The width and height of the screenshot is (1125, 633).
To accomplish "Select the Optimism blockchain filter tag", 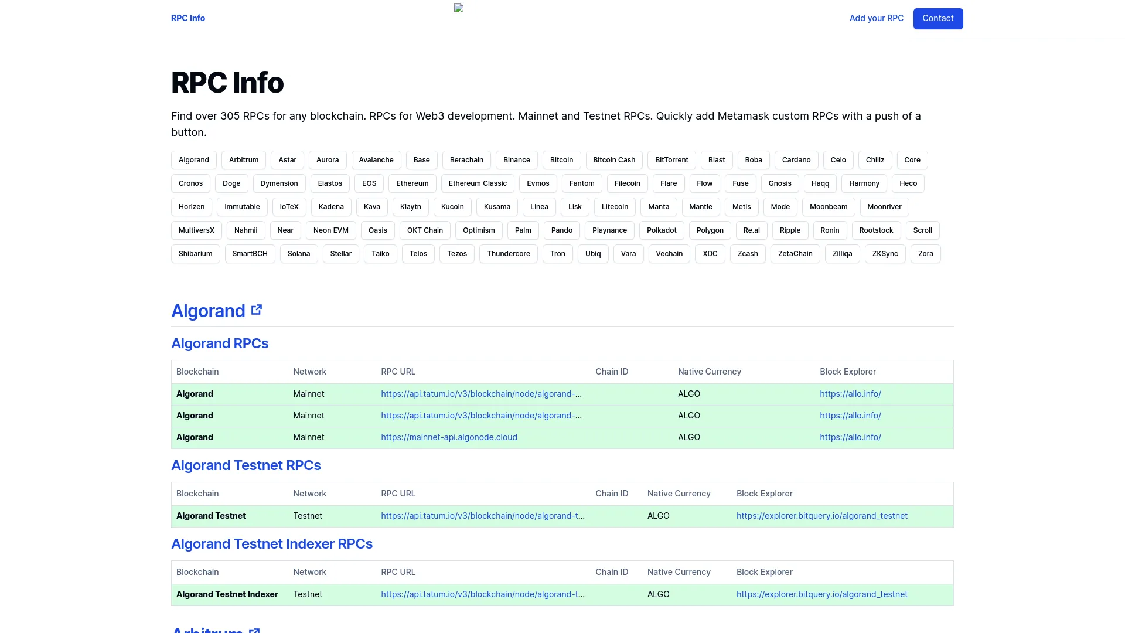I will [478, 230].
